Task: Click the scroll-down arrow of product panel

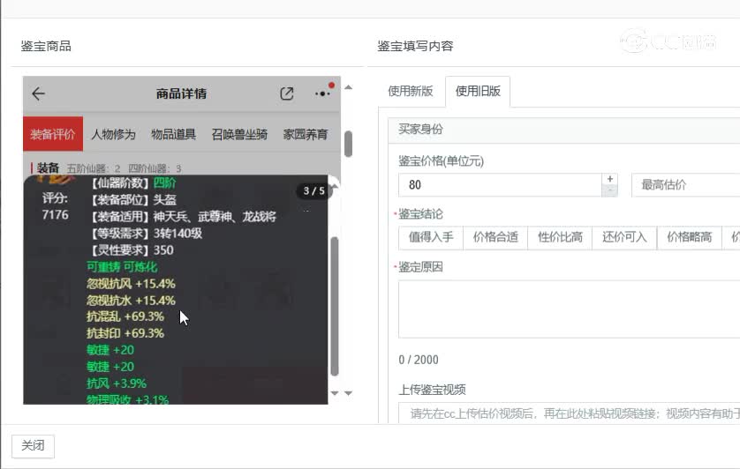Action: 348,392
